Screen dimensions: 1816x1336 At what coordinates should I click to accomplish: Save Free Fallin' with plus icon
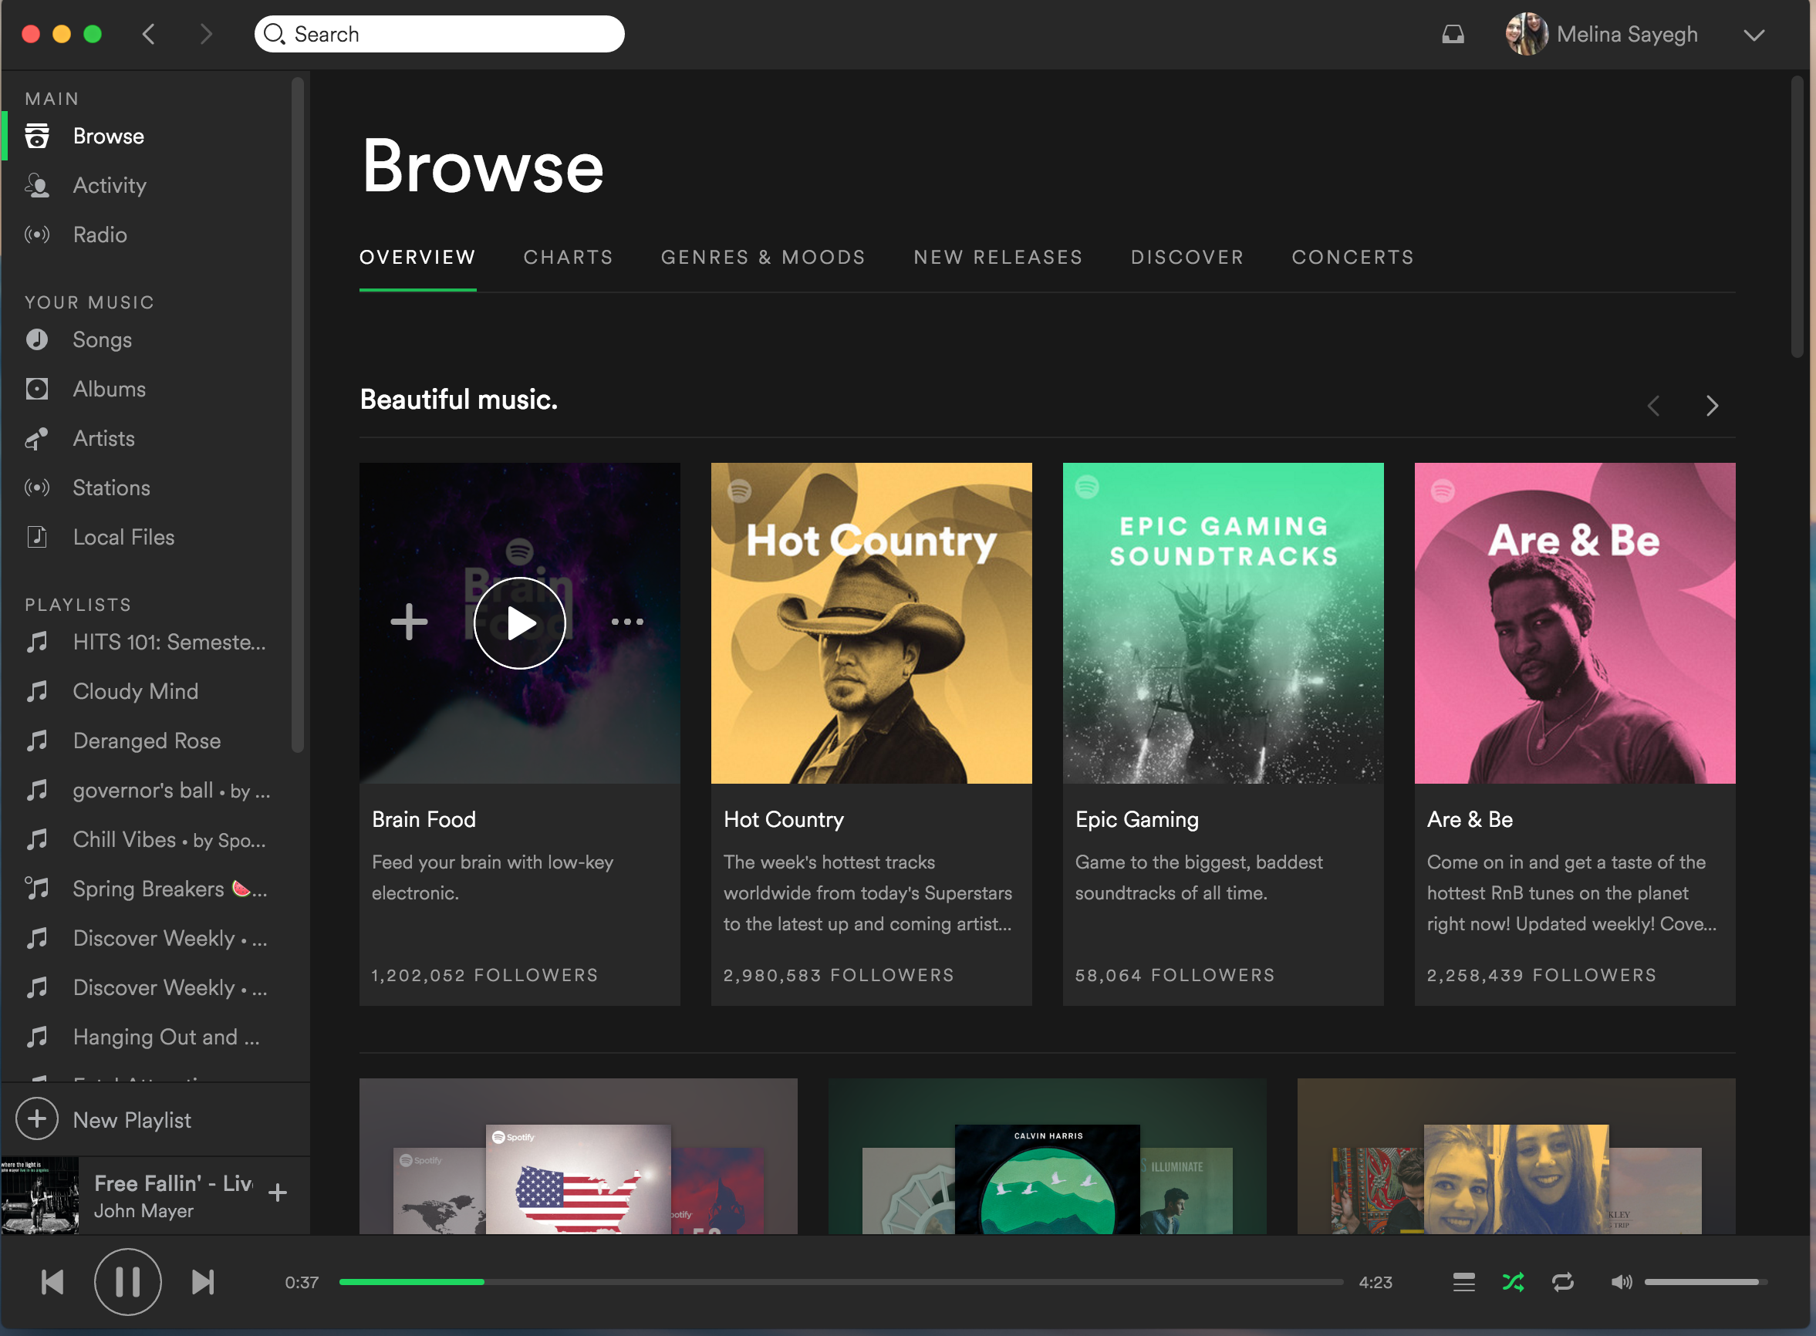click(278, 1192)
